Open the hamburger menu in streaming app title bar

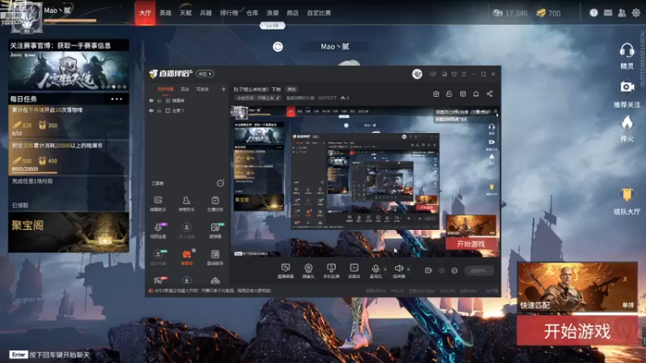click(x=464, y=74)
